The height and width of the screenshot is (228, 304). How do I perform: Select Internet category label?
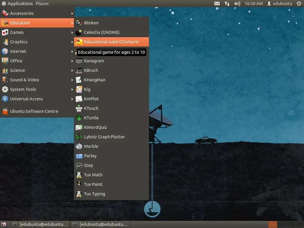[18, 51]
